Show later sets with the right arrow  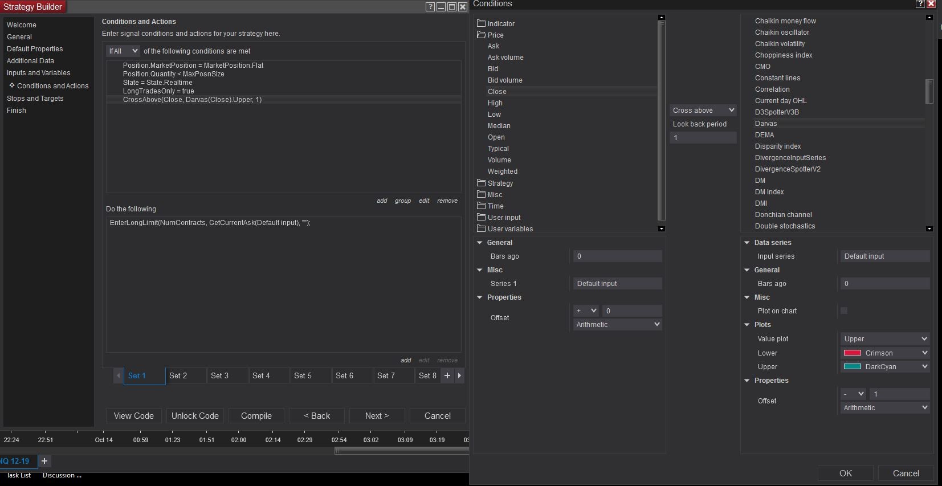(459, 375)
